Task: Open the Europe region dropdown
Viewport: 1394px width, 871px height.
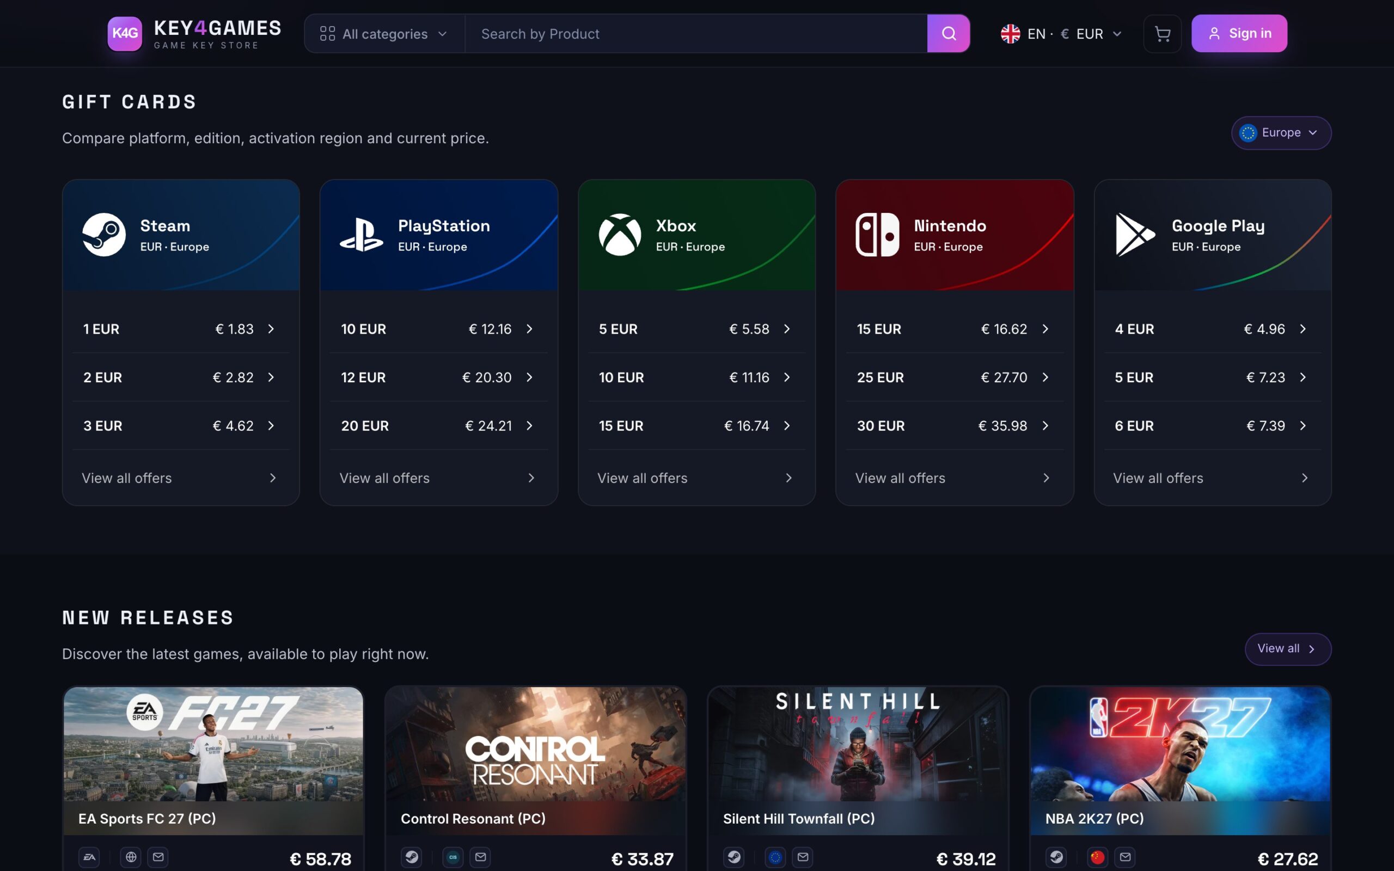Action: click(1281, 133)
